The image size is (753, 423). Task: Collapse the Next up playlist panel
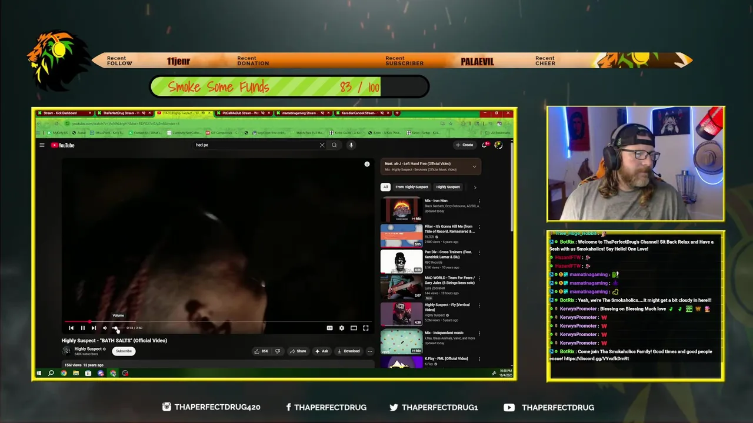tap(474, 166)
